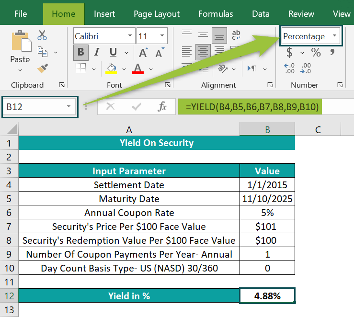The image size is (354, 317).
Task: Click Increase Font Size icon
Action: [143, 53]
